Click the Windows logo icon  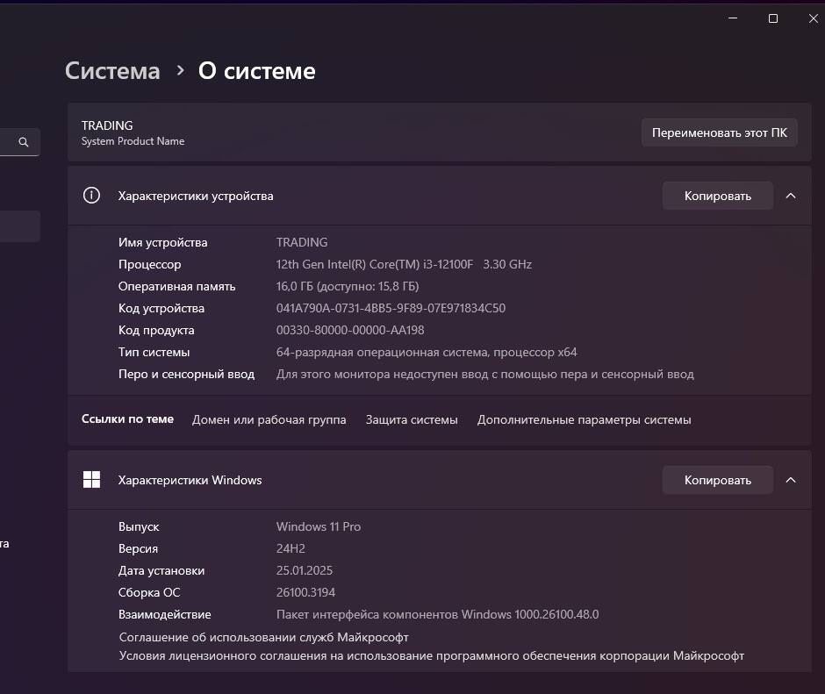(91, 479)
